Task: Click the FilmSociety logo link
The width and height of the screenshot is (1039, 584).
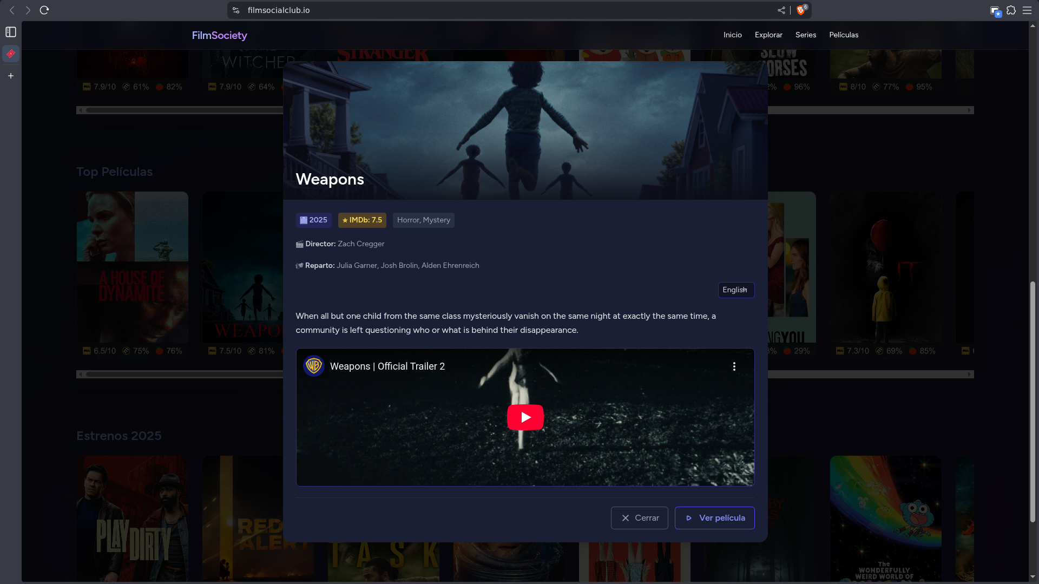Action: pos(219,35)
